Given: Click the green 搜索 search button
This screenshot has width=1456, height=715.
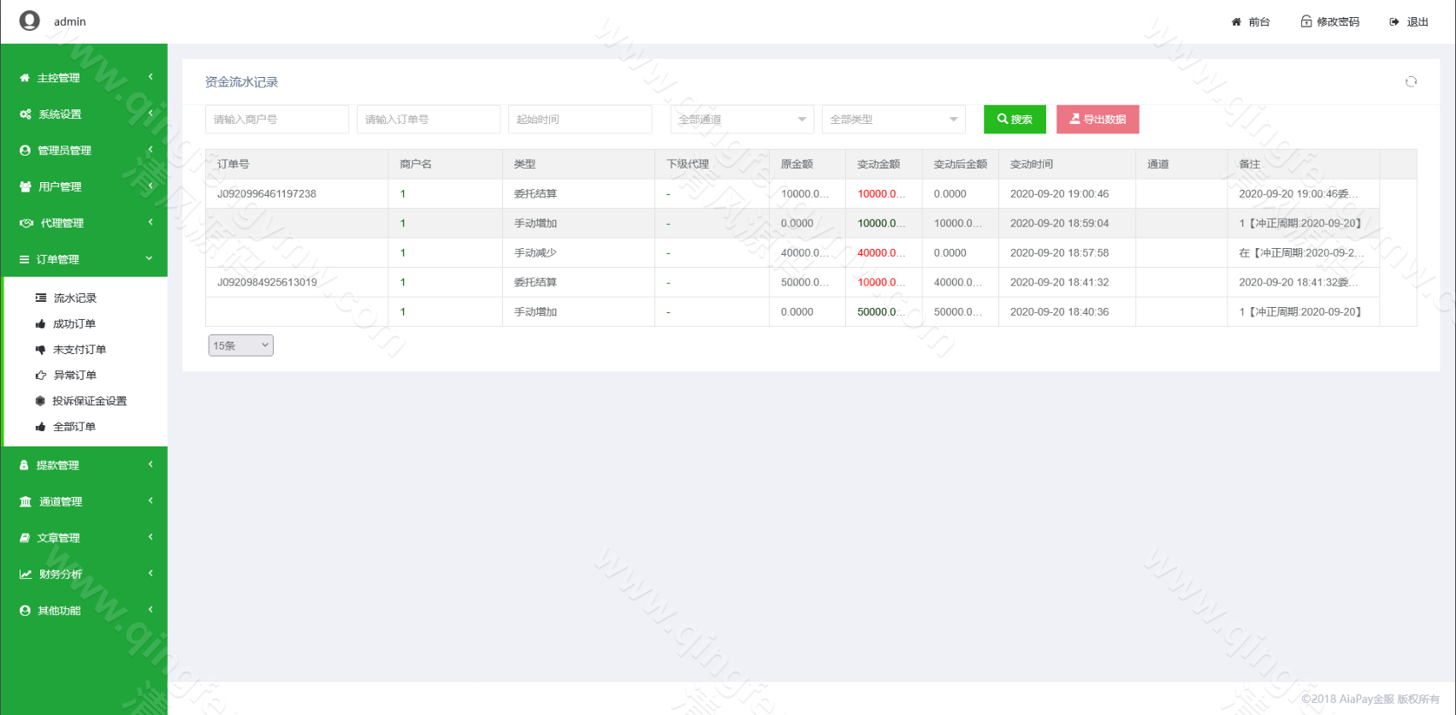Looking at the screenshot, I should tap(1015, 120).
